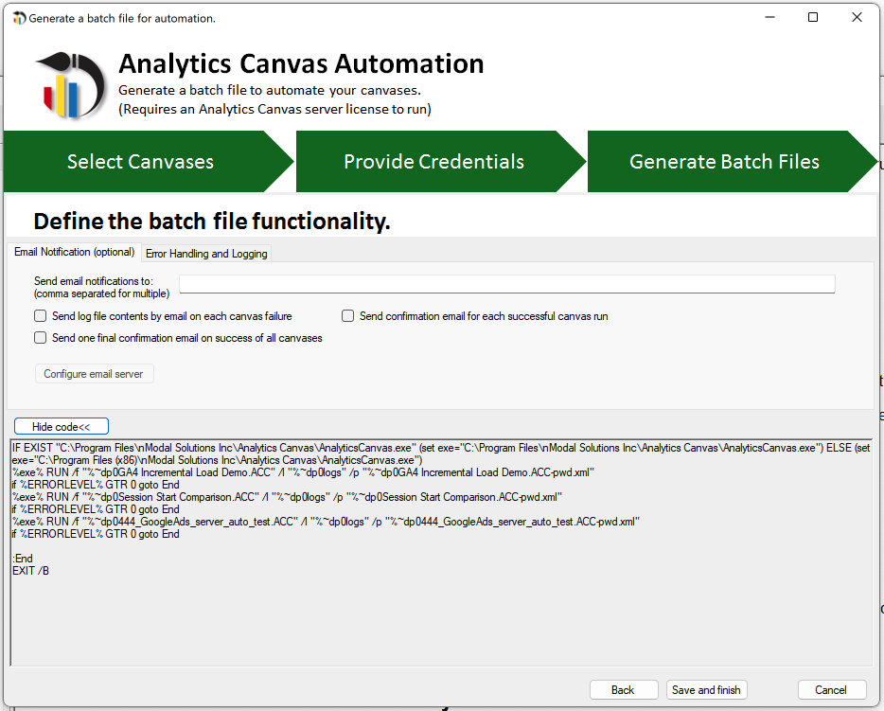Close the automation dialog window
884x711 pixels.
[x=857, y=17]
